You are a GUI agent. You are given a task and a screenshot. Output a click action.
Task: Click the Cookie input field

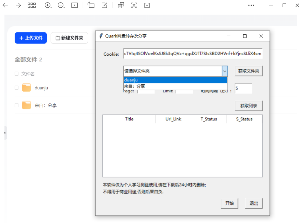193,53
